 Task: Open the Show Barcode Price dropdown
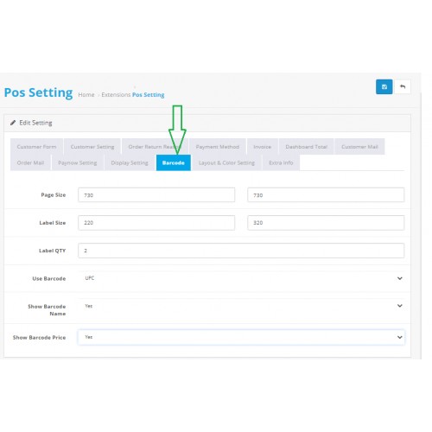(241, 337)
